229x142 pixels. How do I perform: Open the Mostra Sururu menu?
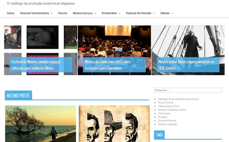(x=83, y=13)
